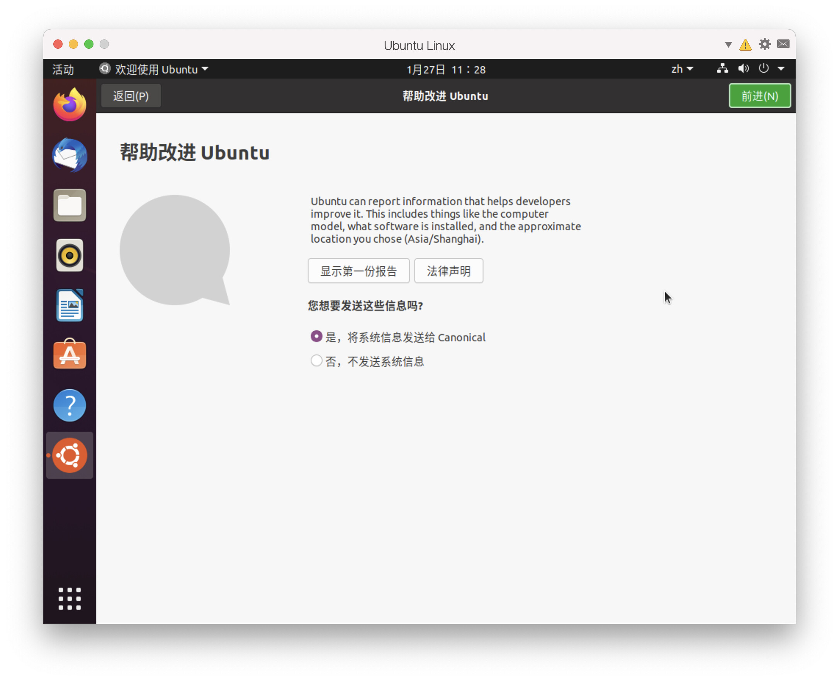
Task: Show all applications grid
Action: click(70, 599)
